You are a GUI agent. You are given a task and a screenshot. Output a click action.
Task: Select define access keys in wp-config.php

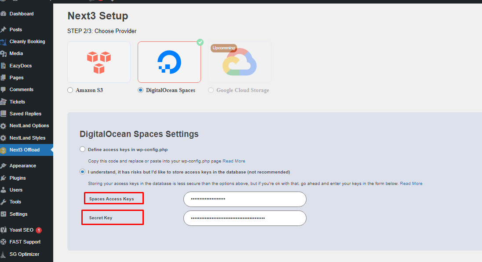pos(82,149)
